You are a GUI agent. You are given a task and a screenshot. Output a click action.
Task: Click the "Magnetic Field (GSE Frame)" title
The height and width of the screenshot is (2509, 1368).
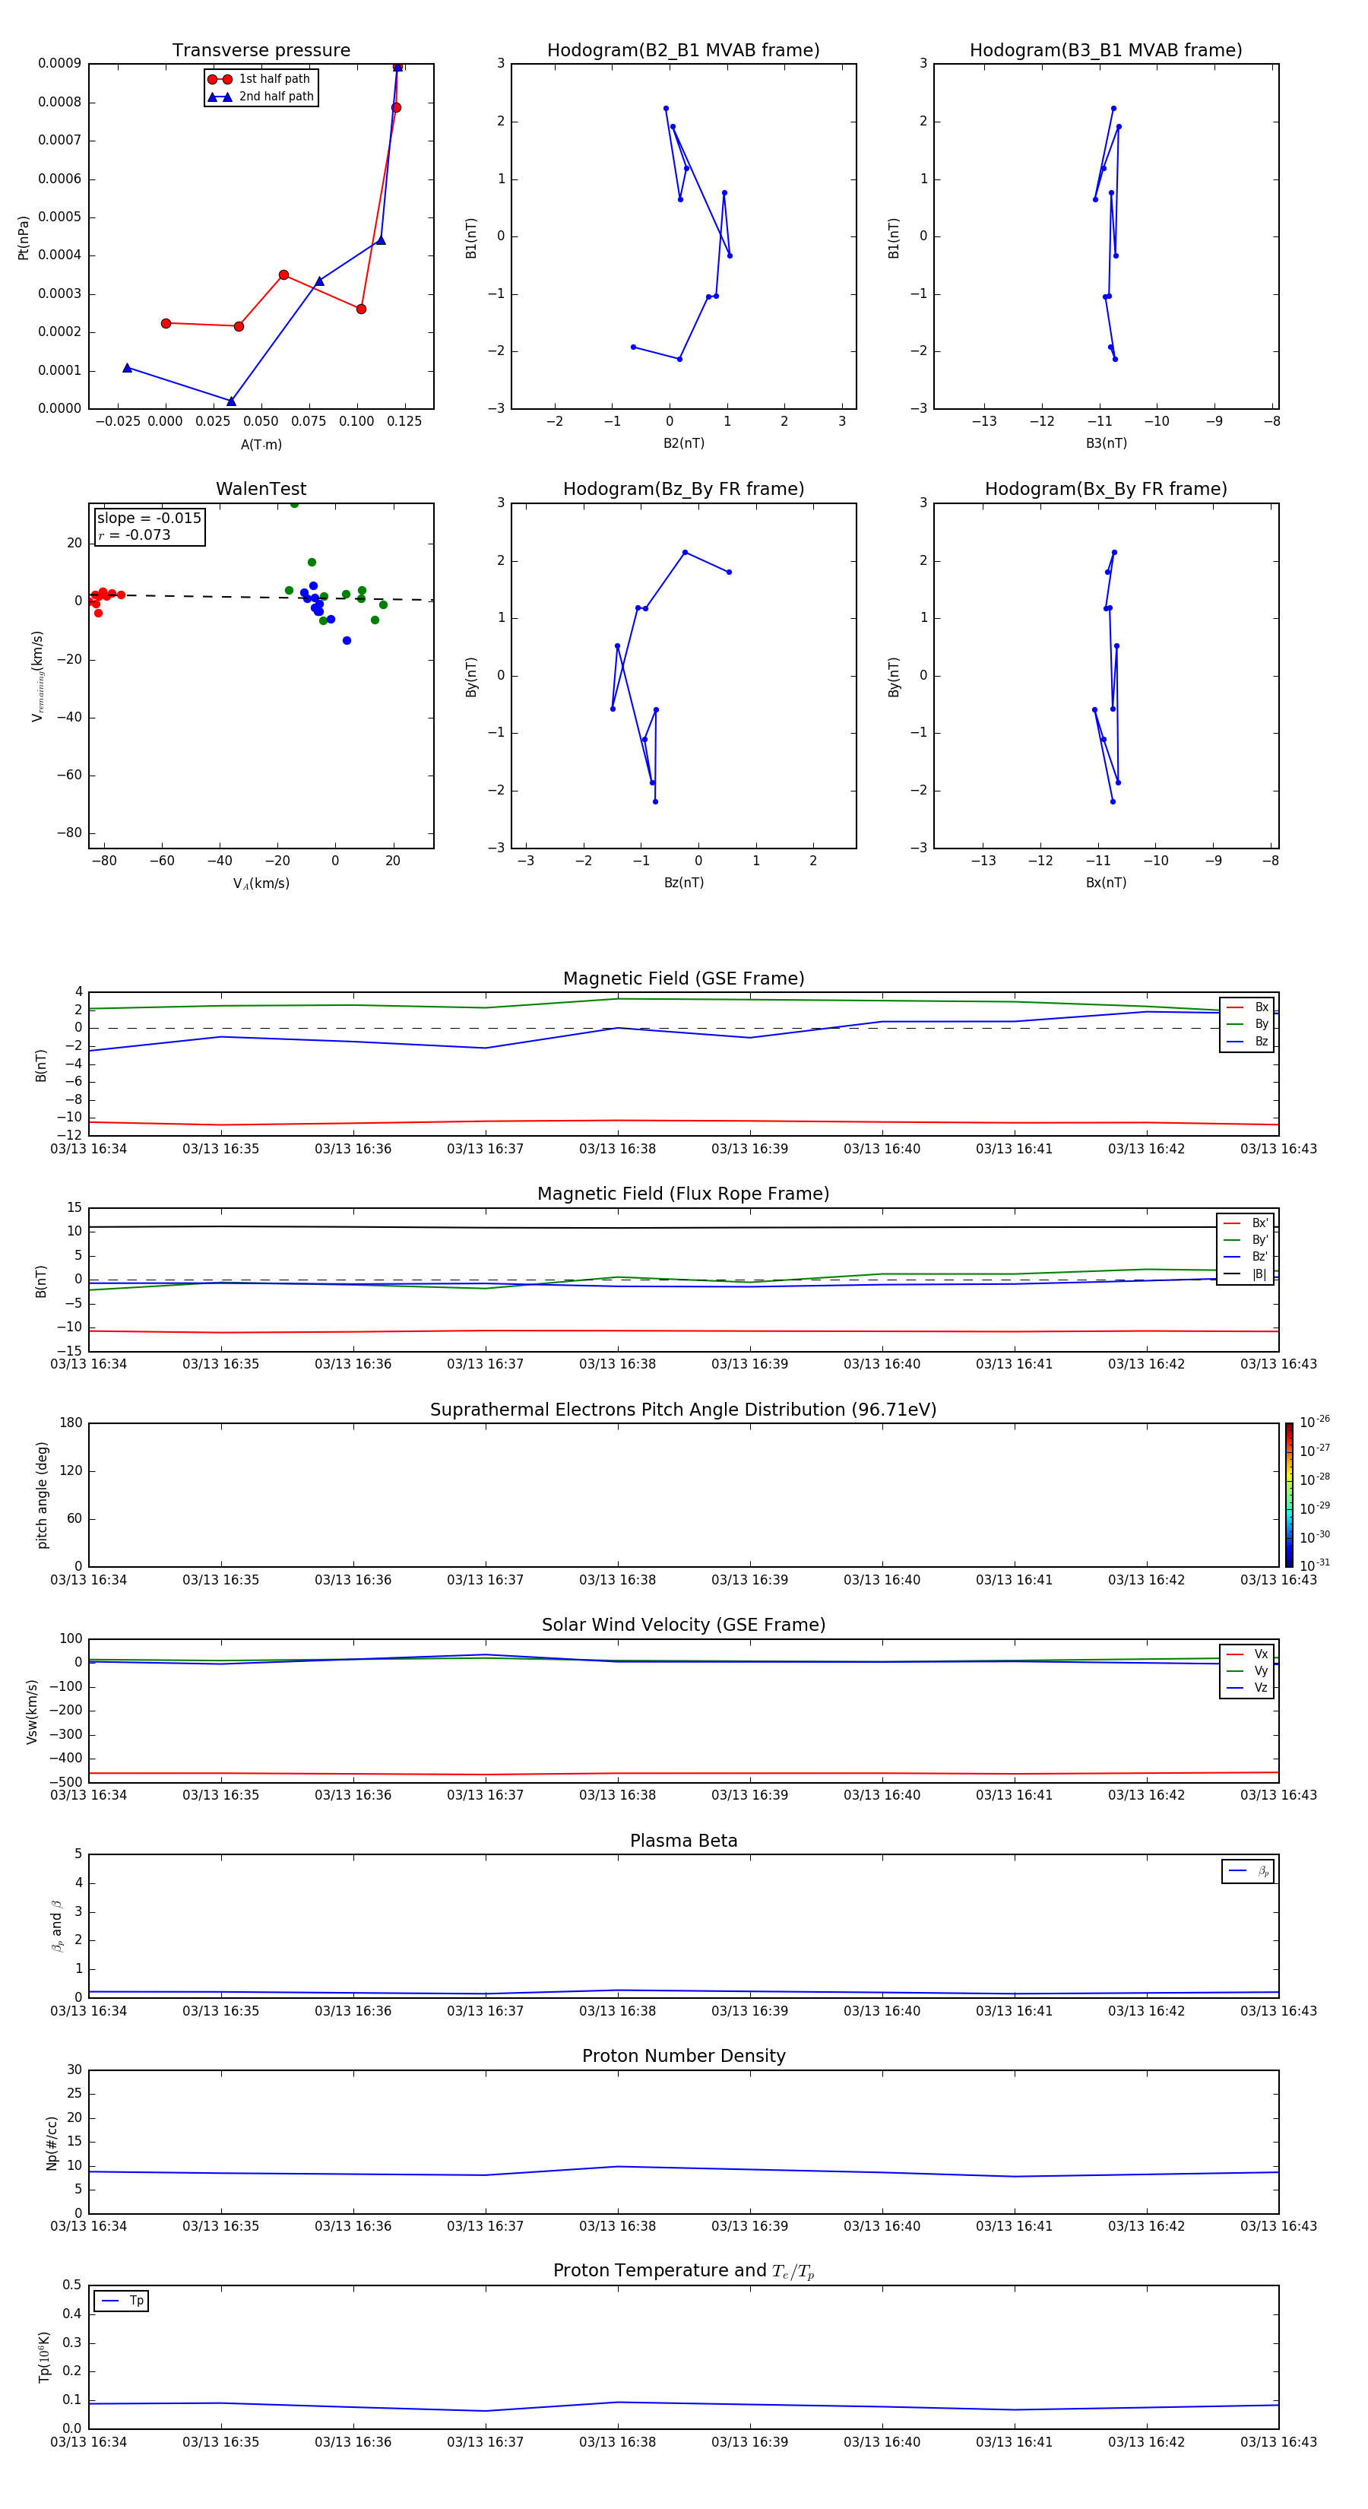pos(683,979)
